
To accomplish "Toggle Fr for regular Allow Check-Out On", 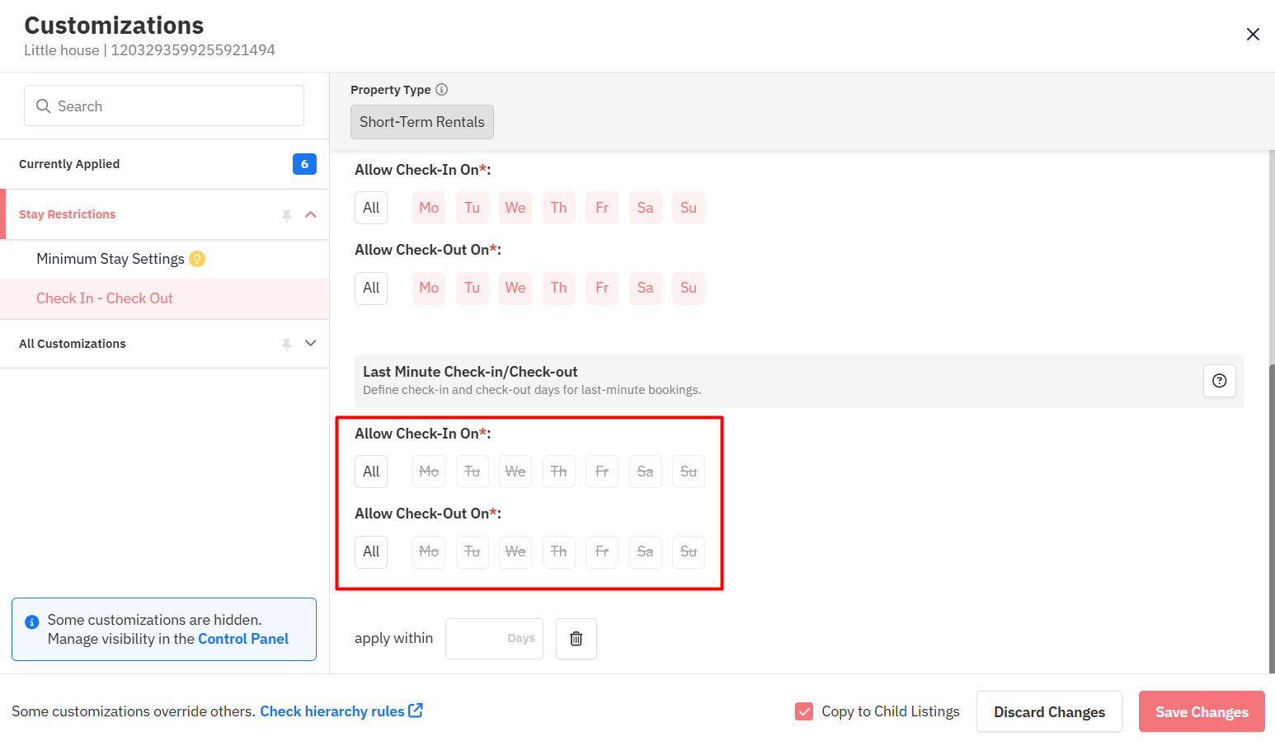I will coord(602,288).
